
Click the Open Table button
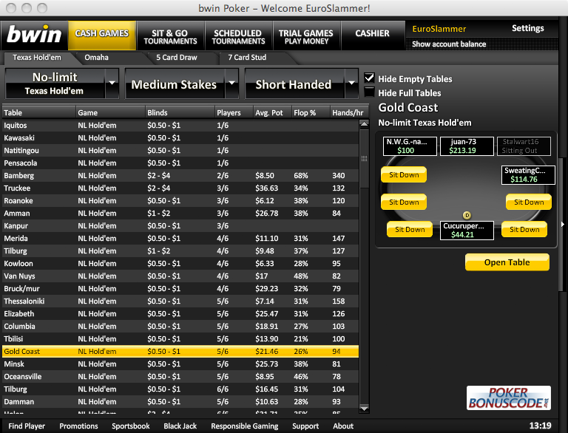tap(507, 262)
